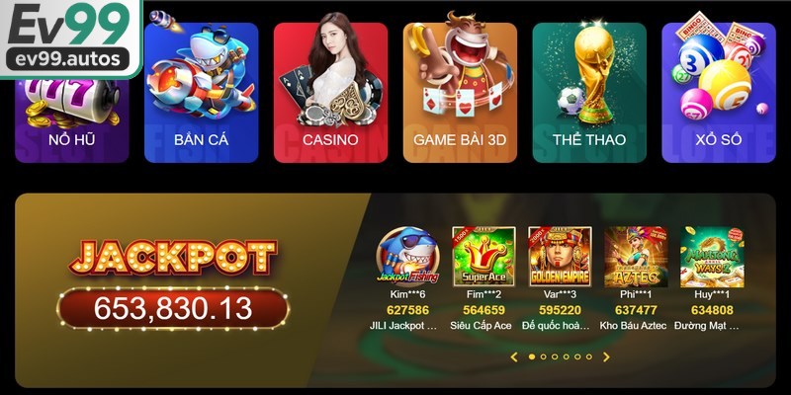Open the Game Bài 3D category
Image resolution: width=791 pixels, height=395 pixels.
coord(460,93)
